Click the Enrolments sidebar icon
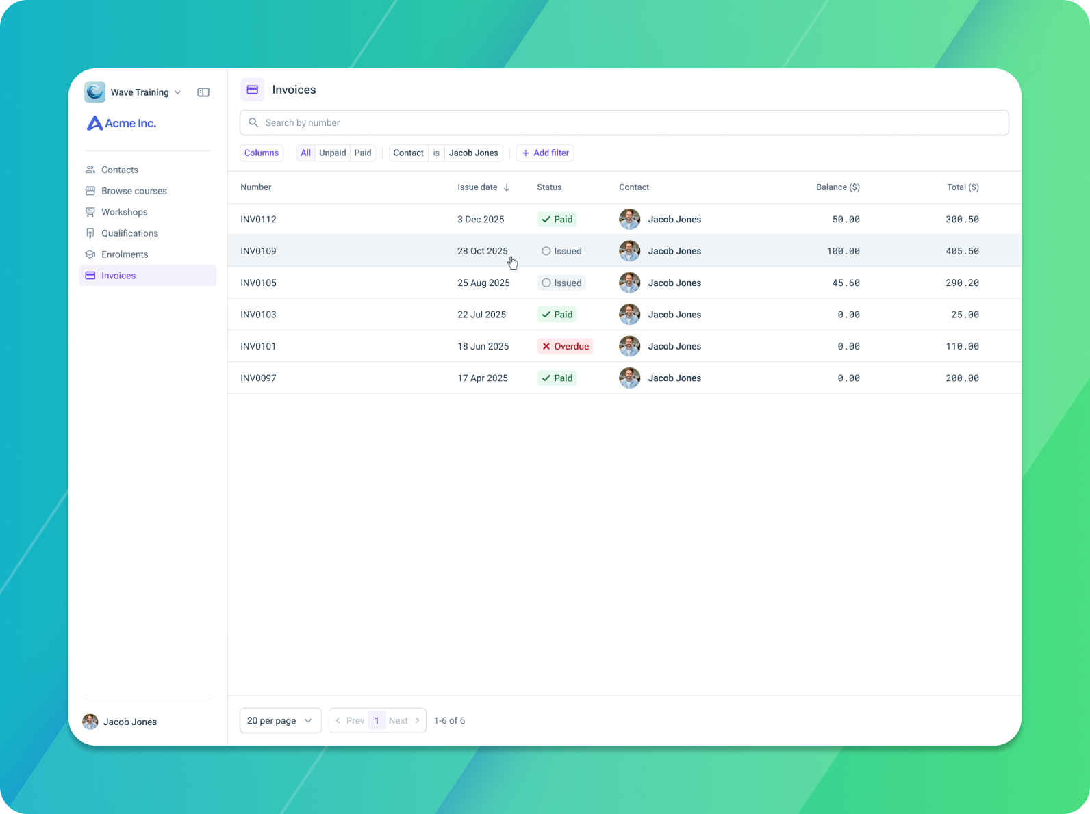1090x814 pixels. point(90,254)
